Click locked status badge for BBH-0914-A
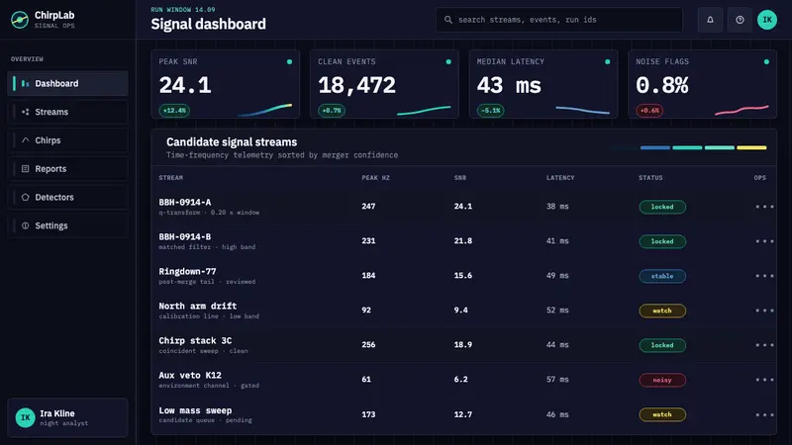792x445 pixels. click(x=662, y=207)
